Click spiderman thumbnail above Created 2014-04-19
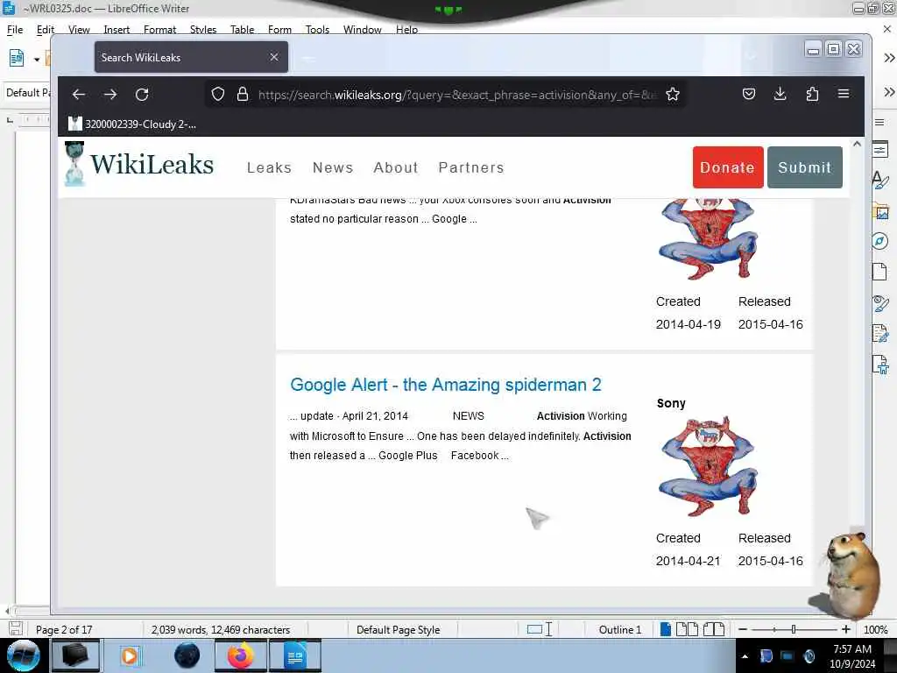 tap(708, 239)
